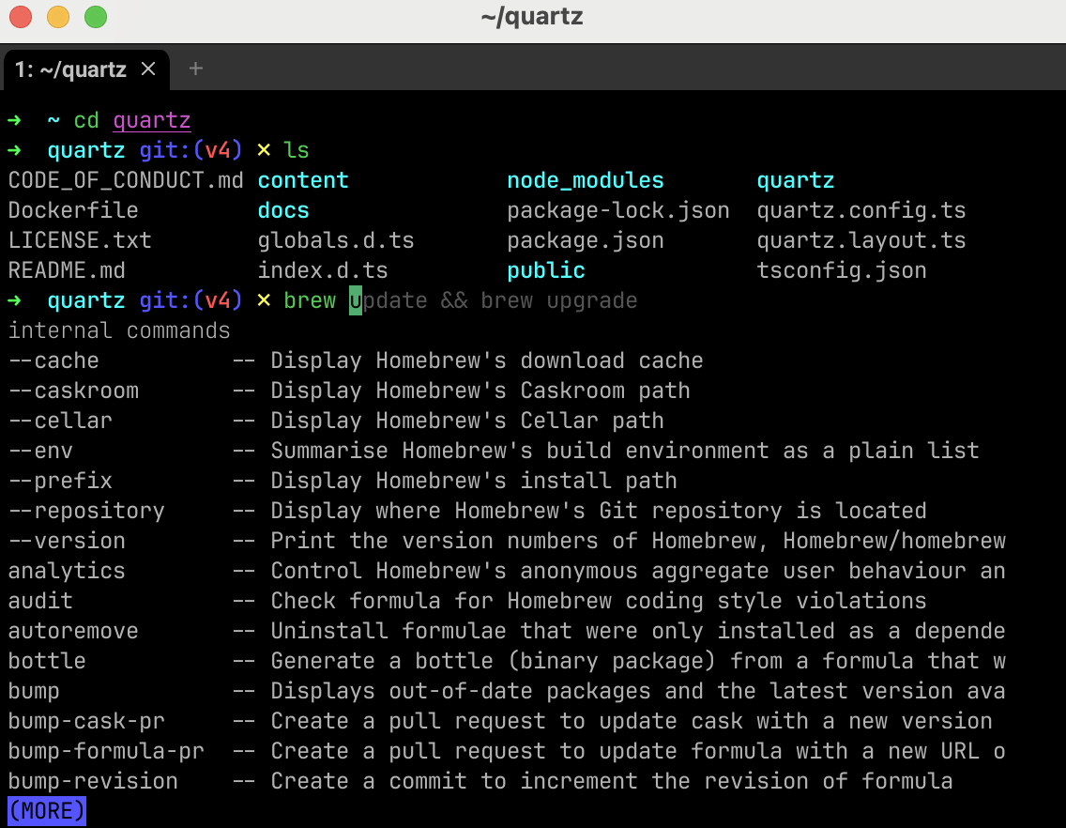Screen dimensions: 1066x828
Task: Select the --cache completion entry
Action: (x=53, y=360)
